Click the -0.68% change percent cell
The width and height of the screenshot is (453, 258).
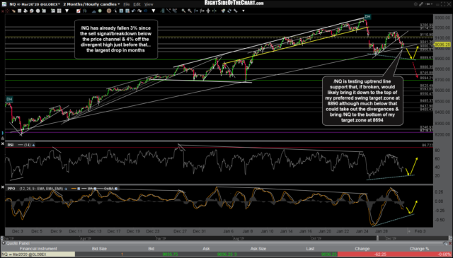pyautogui.click(x=419, y=254)
